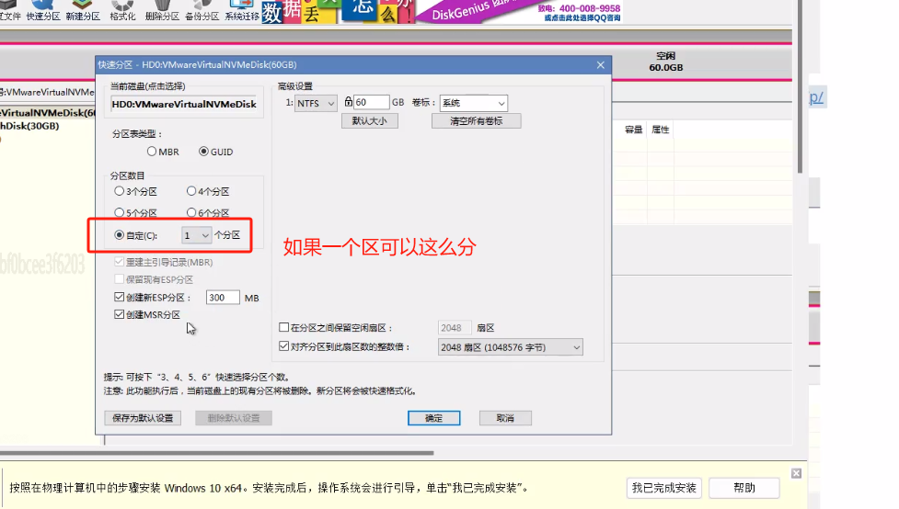Click the ESP size 300 MB field

(x=223, y=297)
